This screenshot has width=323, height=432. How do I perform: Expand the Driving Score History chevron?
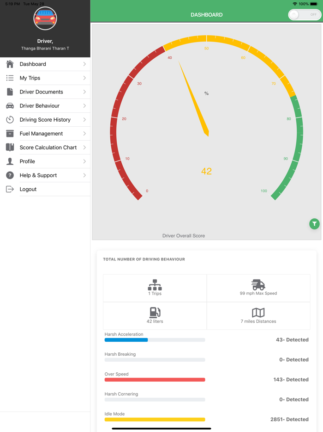coord(84,120)
